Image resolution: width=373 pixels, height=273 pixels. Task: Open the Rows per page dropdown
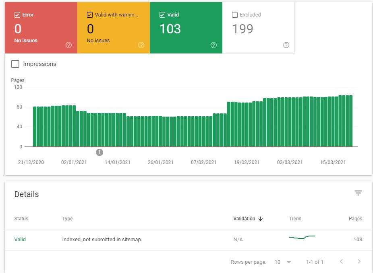pyautogui.click(x=283, y=262)
